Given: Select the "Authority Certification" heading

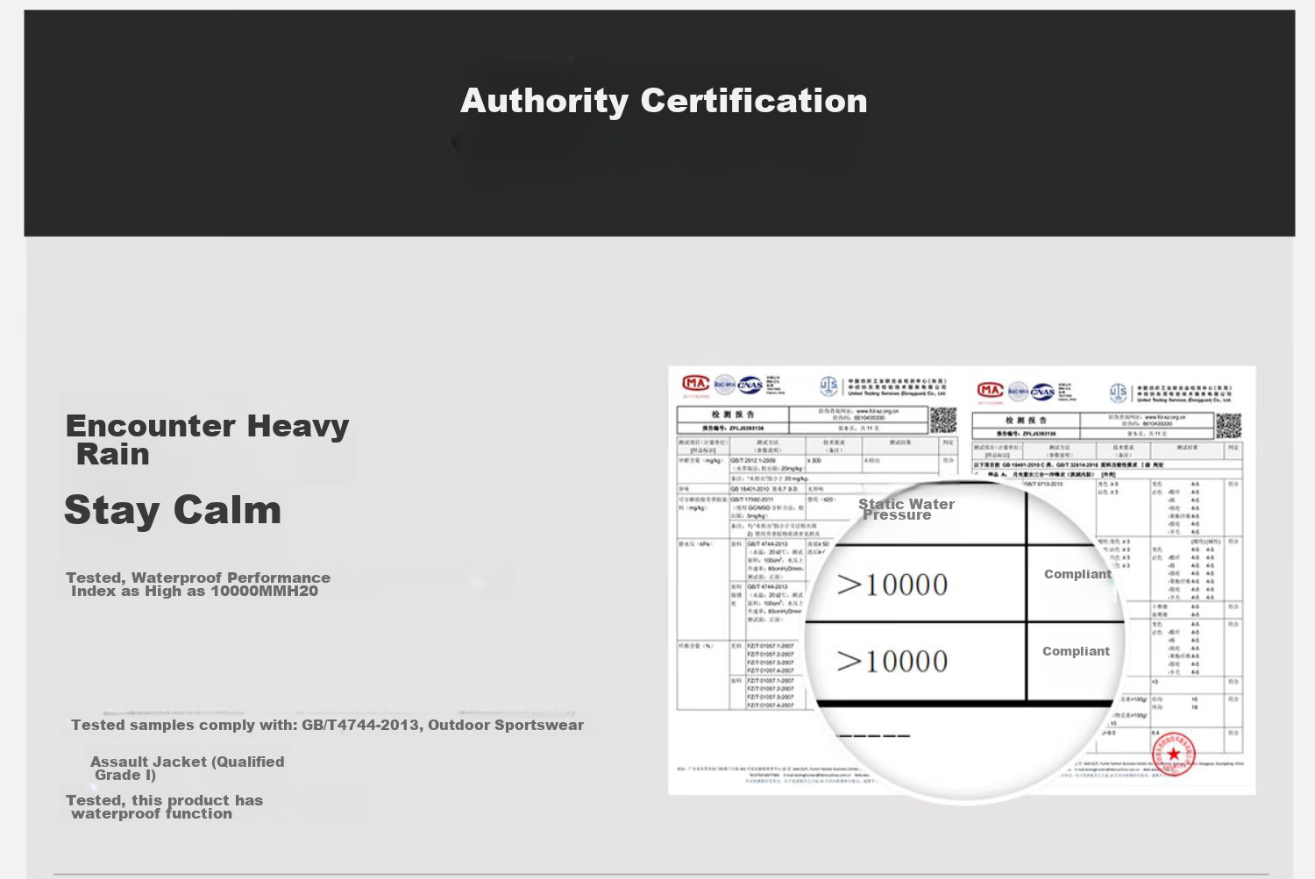Looking at the screenshot, I should (664, 101).
